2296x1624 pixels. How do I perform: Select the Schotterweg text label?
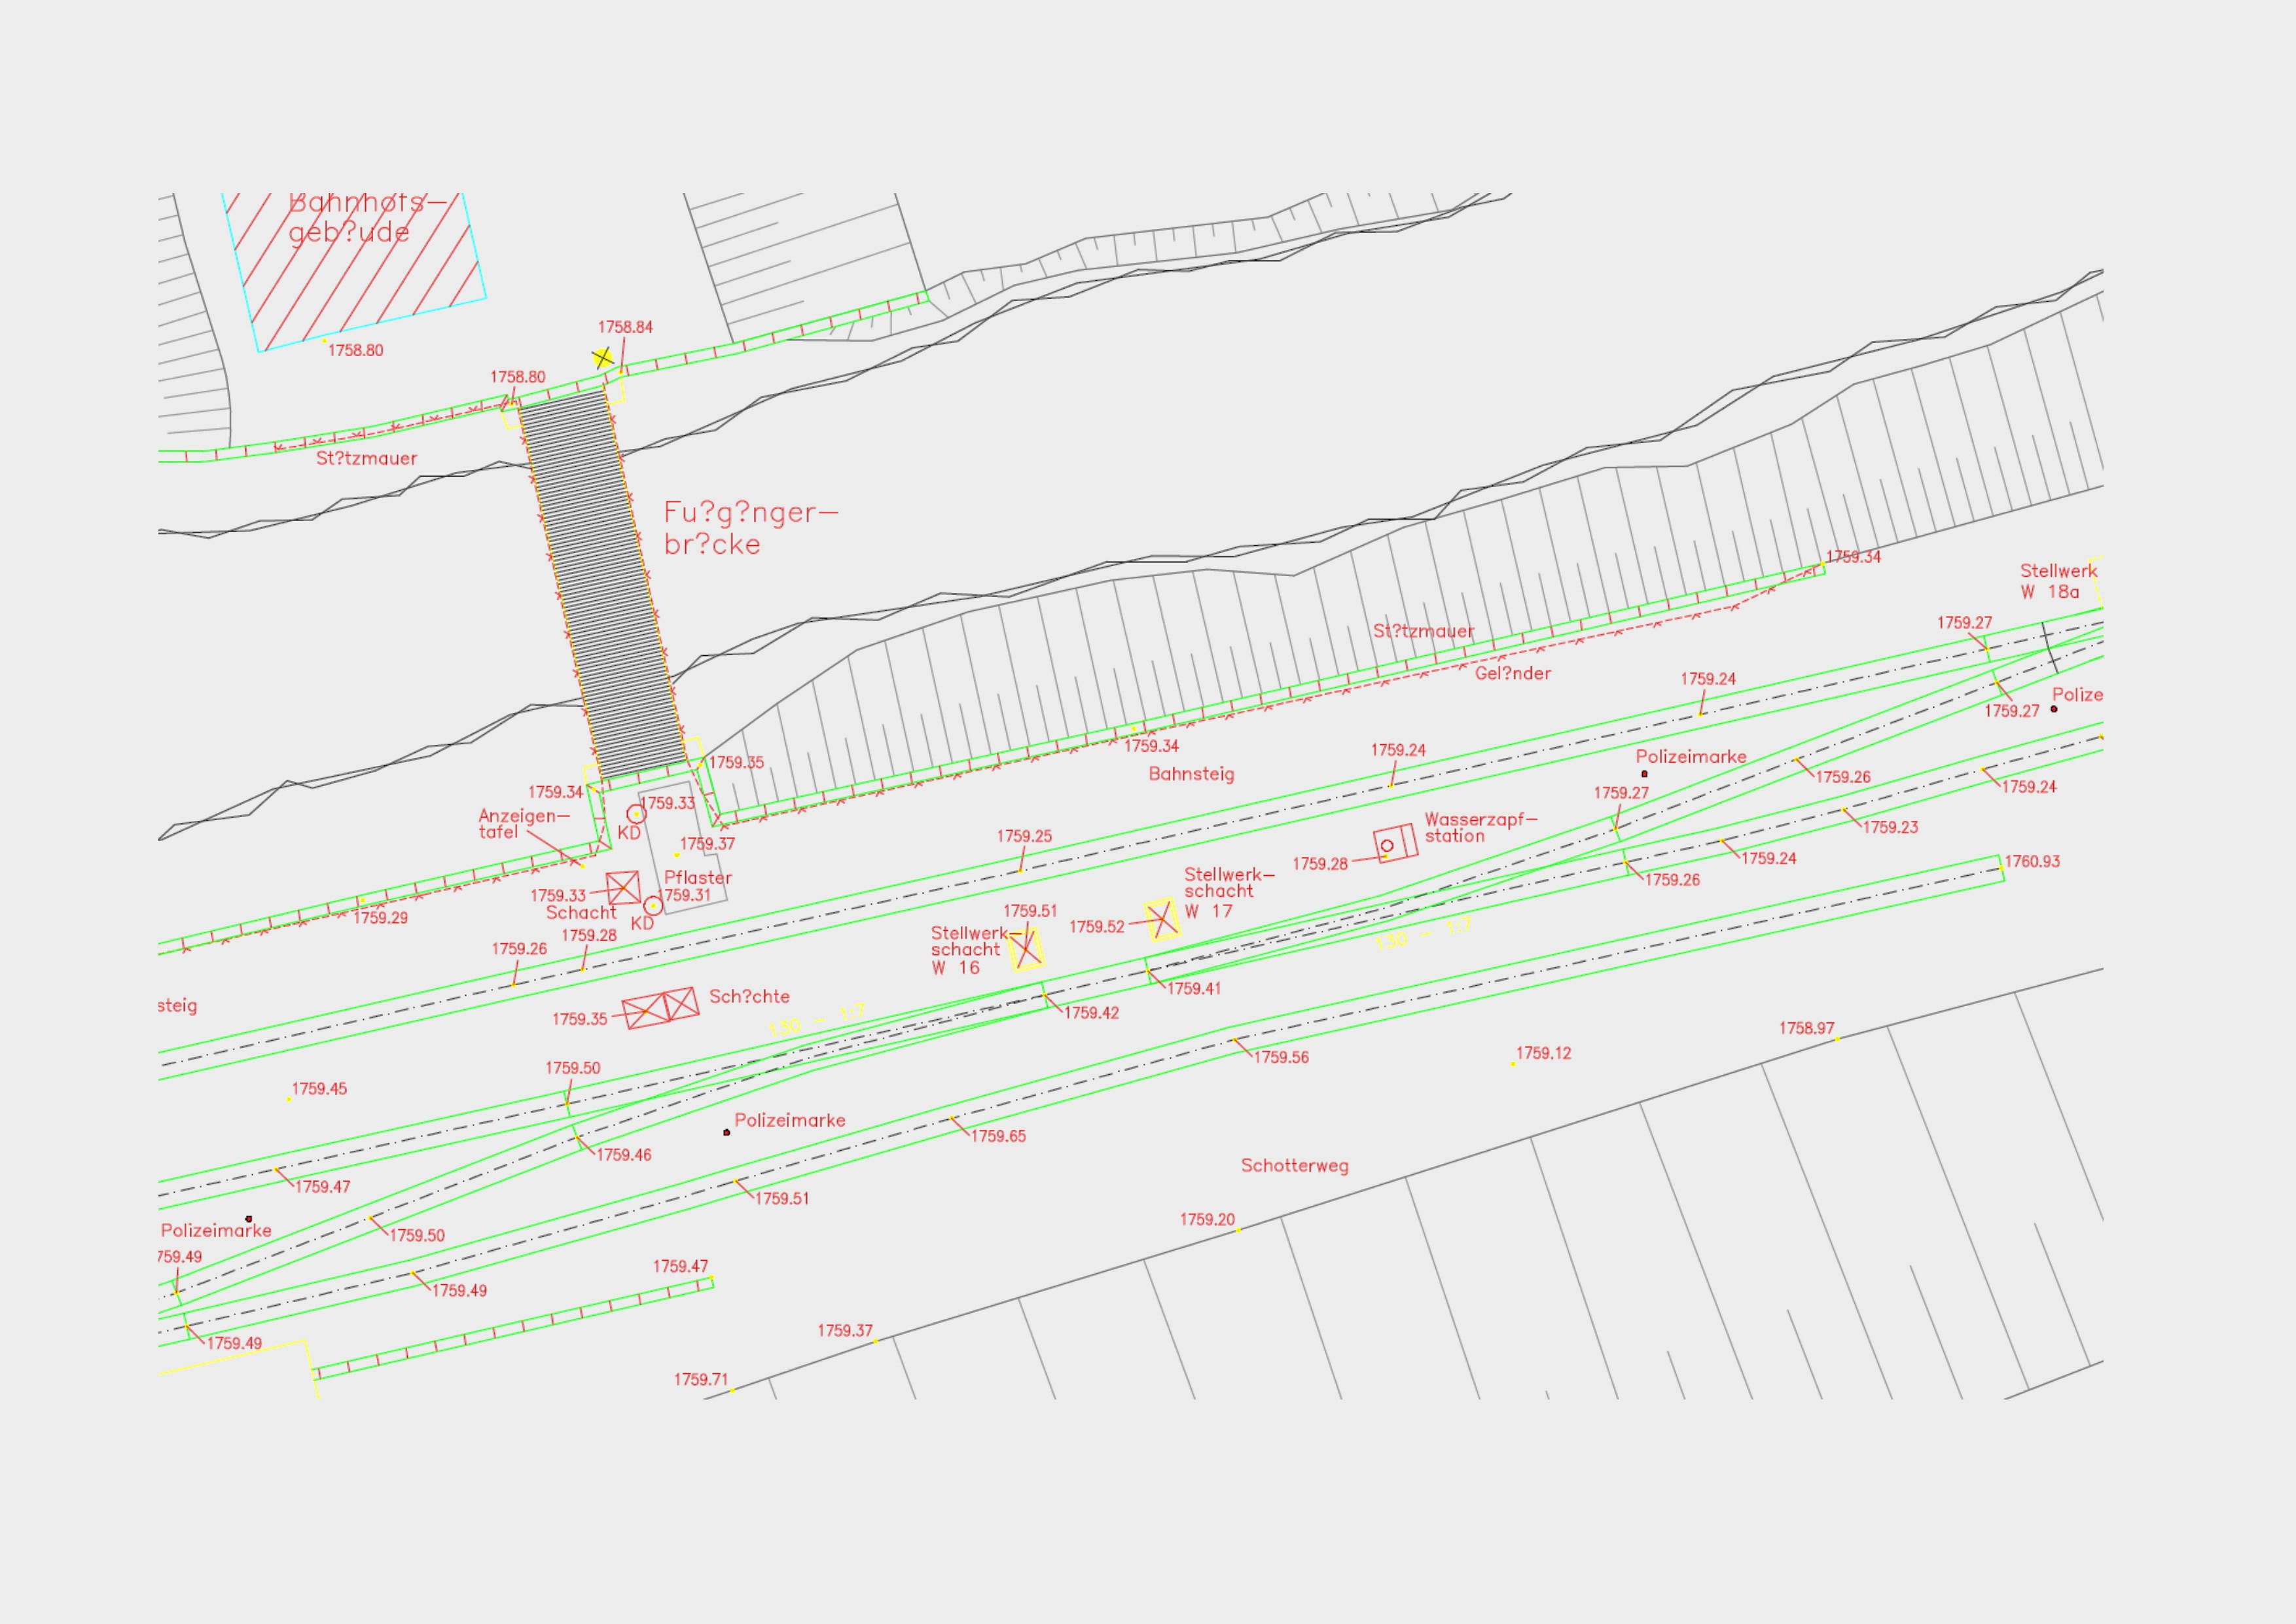pyautogui.click(x=1294, y=1166)
